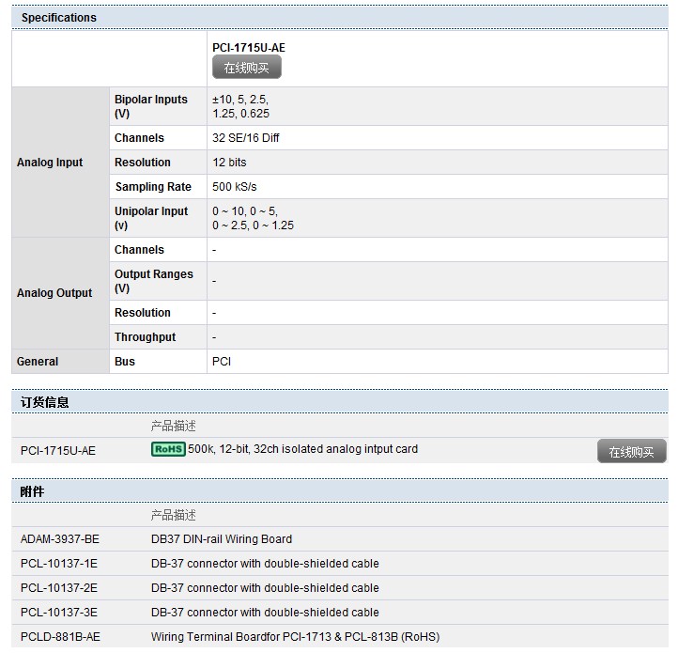Select the PCL-10137-1E accessory

point(59,564)
